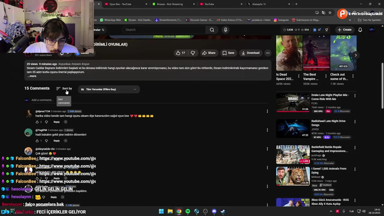The image size is (384, 216).
Task: Open OBS Studio from the taskbar
Action: tap(205, 211)
